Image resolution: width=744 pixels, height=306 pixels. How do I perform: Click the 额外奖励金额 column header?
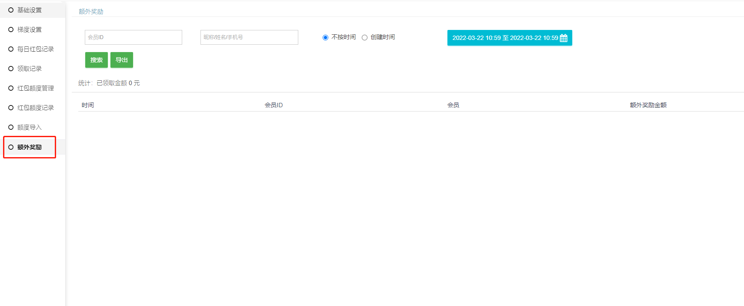click(x=648, y=105)
